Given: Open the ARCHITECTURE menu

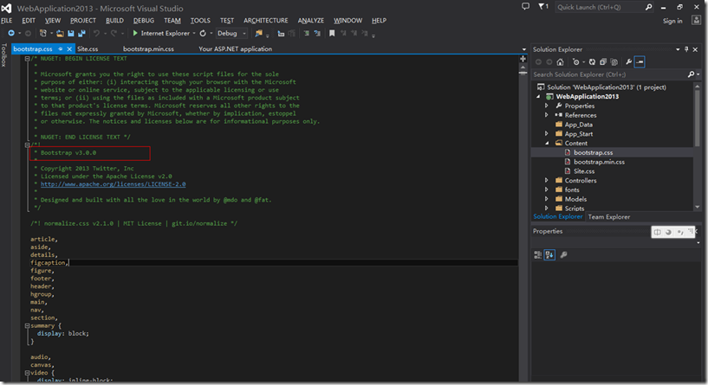Looking at the screenshot, I should click(x=266, y=20).
